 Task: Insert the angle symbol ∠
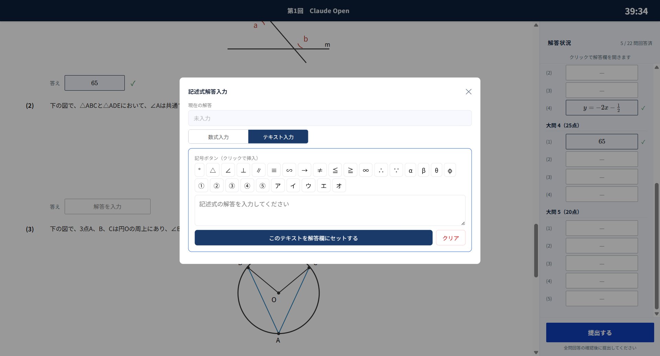coord(228,170)
